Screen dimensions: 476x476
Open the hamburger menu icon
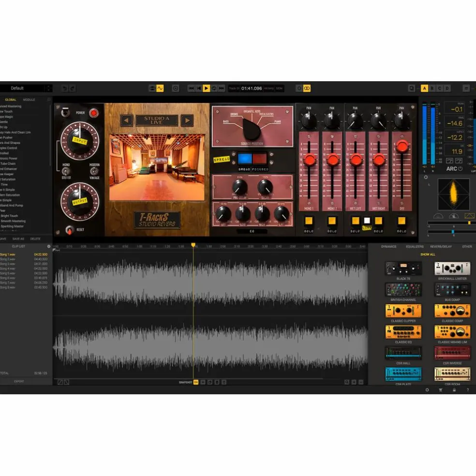tap(466, 89)
